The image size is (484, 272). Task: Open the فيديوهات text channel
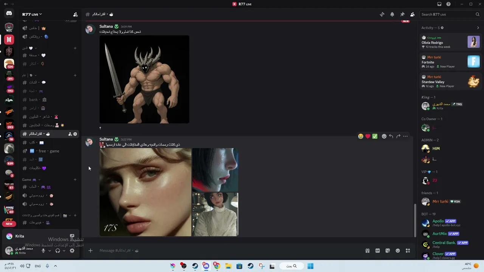point(49,223)
